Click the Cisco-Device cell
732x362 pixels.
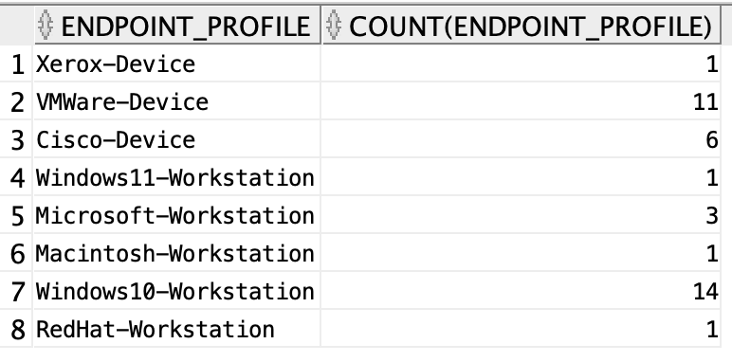coord(177,139)
